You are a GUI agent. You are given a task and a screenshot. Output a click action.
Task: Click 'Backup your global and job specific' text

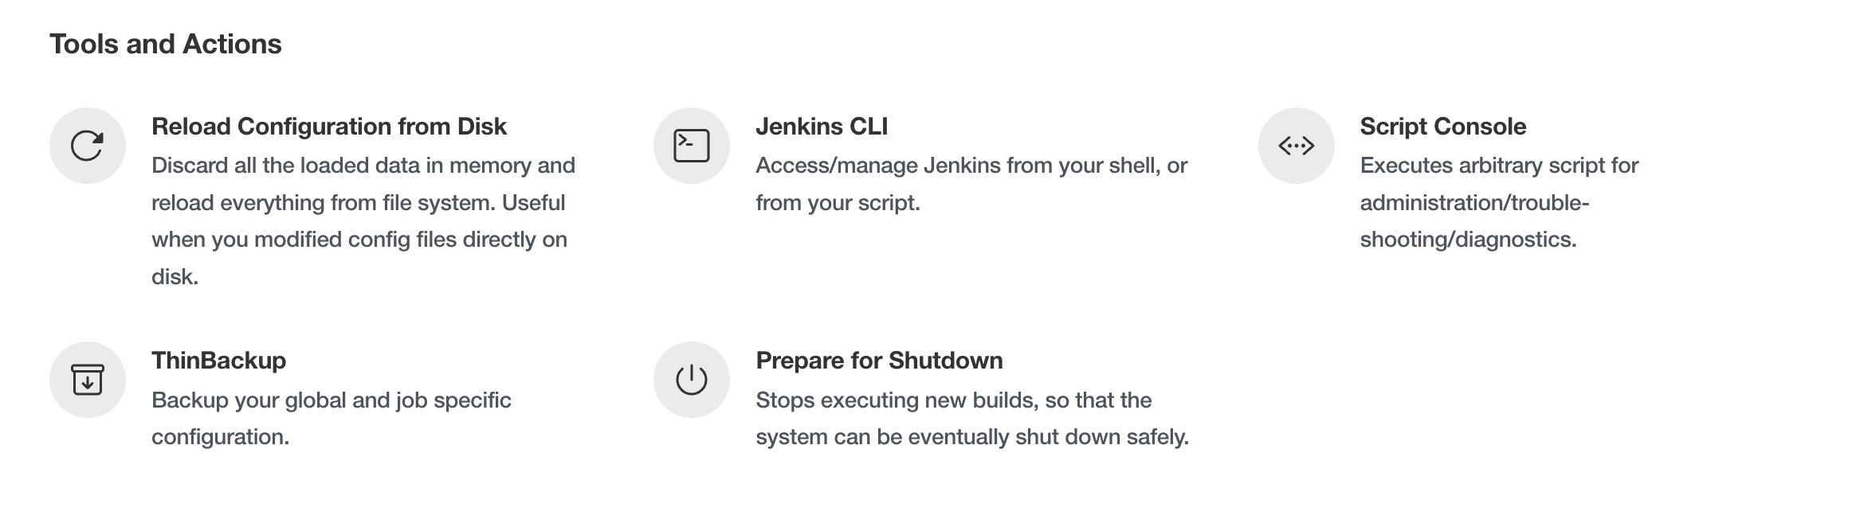(x=332, y=400)
